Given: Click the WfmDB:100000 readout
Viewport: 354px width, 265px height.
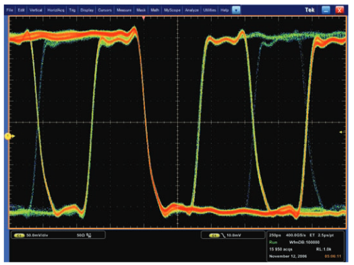Looking at the screenshot, I should coord(304,242).
